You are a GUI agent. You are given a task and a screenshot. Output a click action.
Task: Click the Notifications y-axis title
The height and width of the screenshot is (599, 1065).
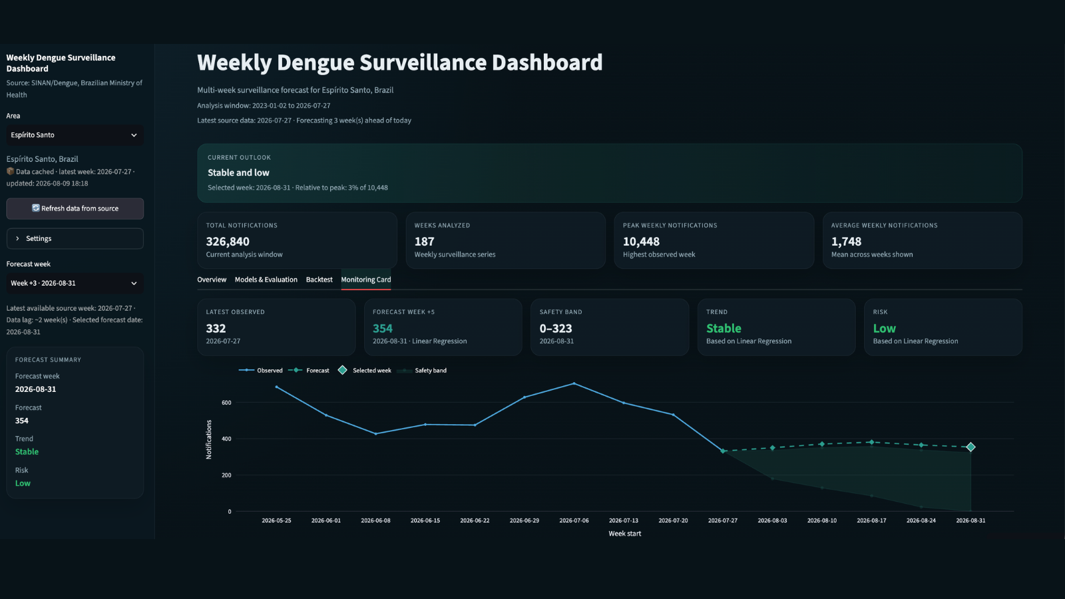point(209,439)
